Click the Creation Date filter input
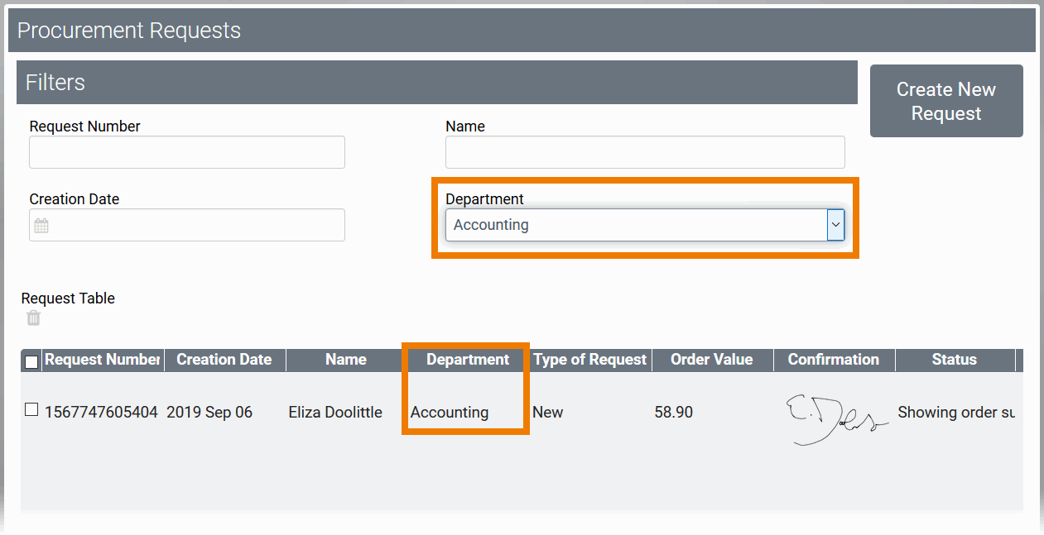1044x535 pixels. click(199, 225)
